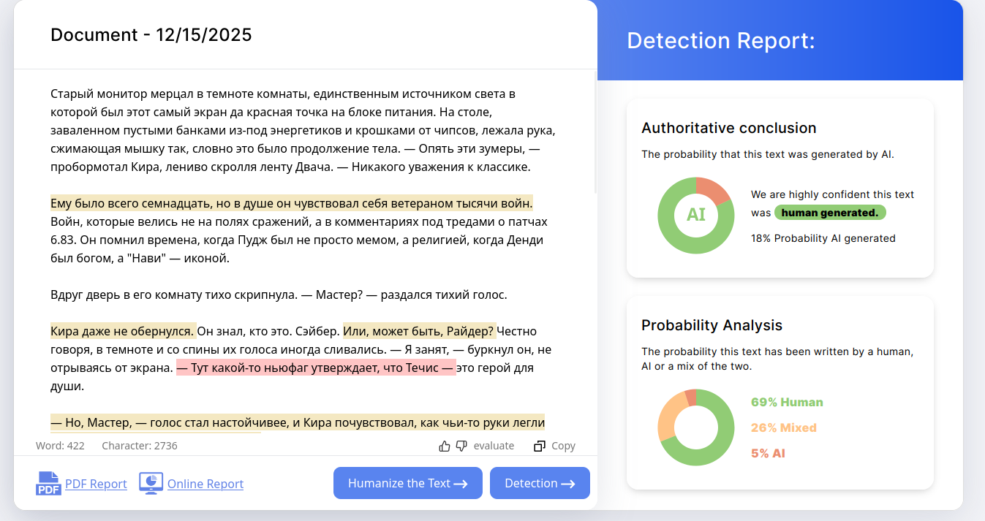
Task: Click the Probability Analysis donut chart
Action: pyautogui.click(x=695, y=427)
